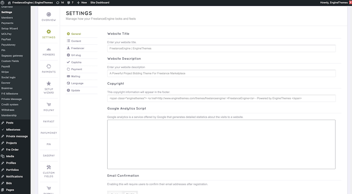The image size is (352, 194).
Task: Click Freelancer person icon
Action: pyautogui.click(x=68, y=48)
